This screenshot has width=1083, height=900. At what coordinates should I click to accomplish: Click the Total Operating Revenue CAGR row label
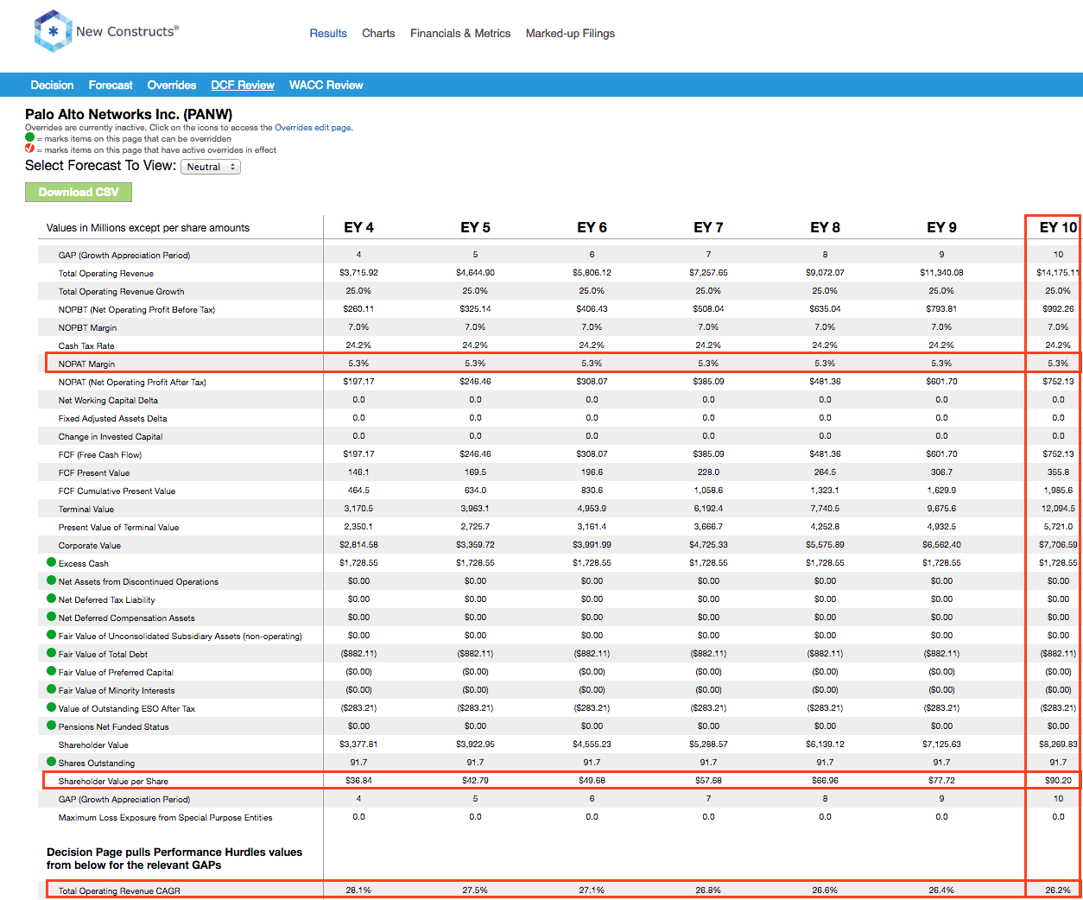(119, 891)
